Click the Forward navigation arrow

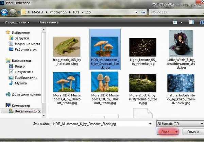point(13,13)
